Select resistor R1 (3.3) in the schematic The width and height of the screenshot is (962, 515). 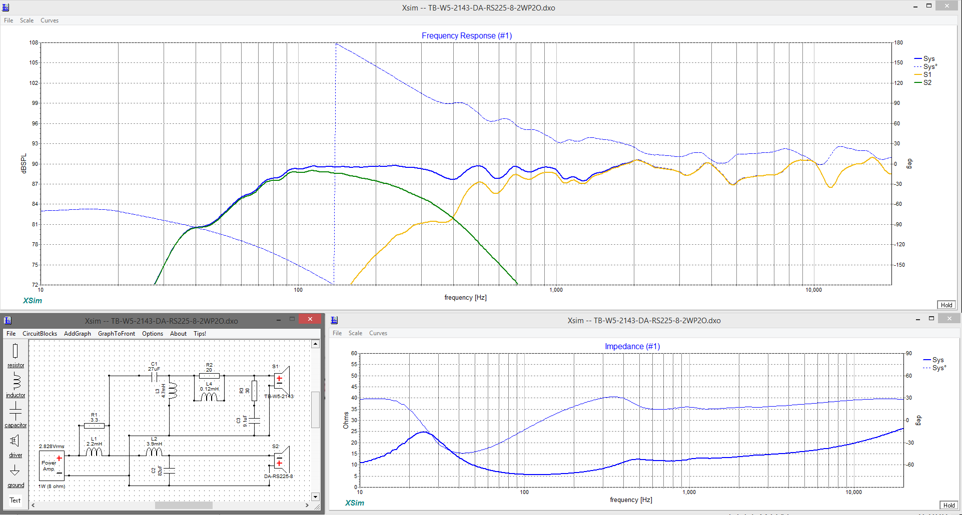pyautogui.click(x=94, y=426)
